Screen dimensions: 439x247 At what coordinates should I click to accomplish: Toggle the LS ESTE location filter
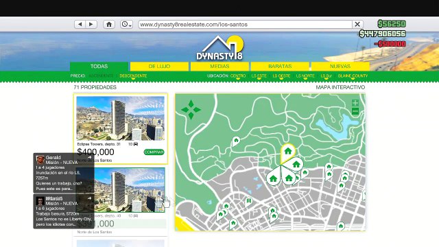tap(259, 76)
